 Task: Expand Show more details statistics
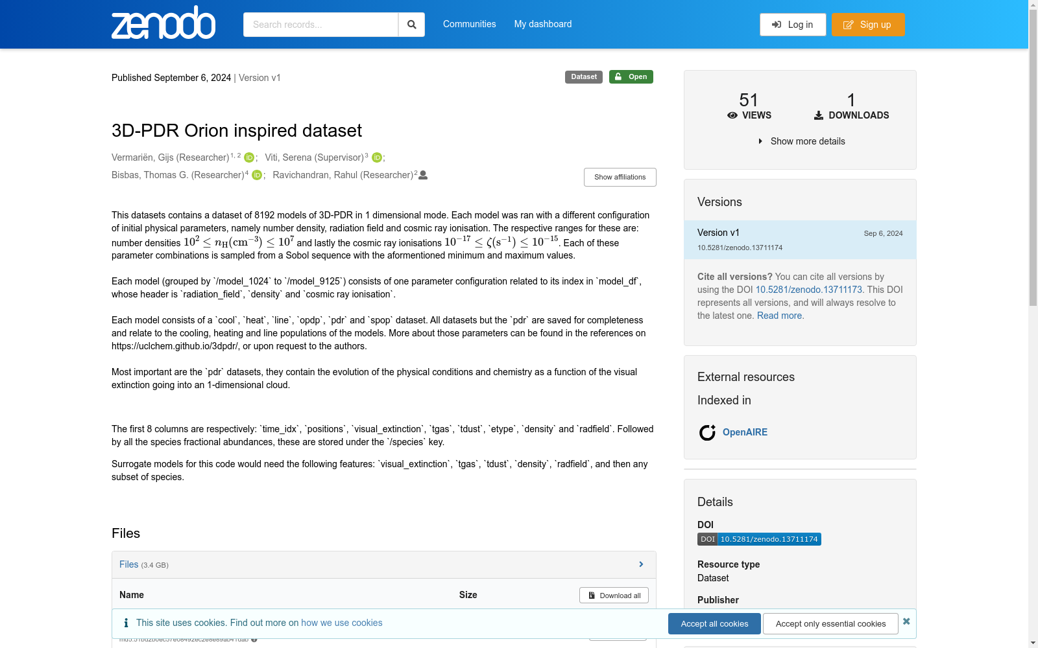tap(802, 141)
